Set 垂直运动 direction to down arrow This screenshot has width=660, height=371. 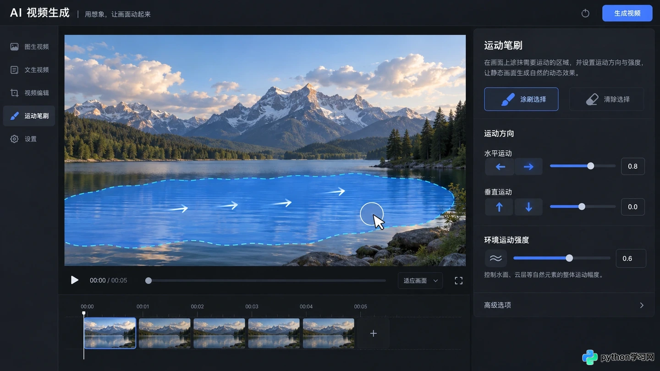click(x=528, y=207)
